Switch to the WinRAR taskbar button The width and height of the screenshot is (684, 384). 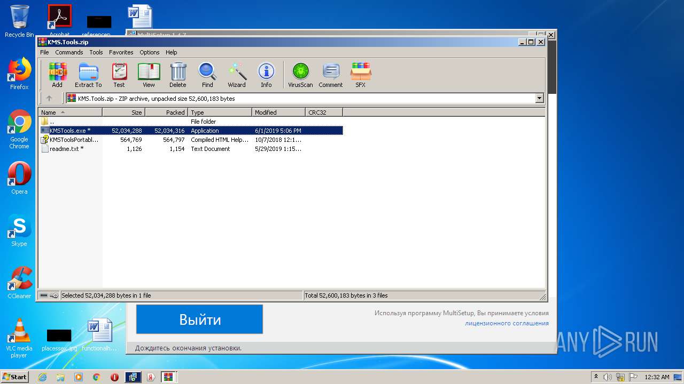point(168,377)
